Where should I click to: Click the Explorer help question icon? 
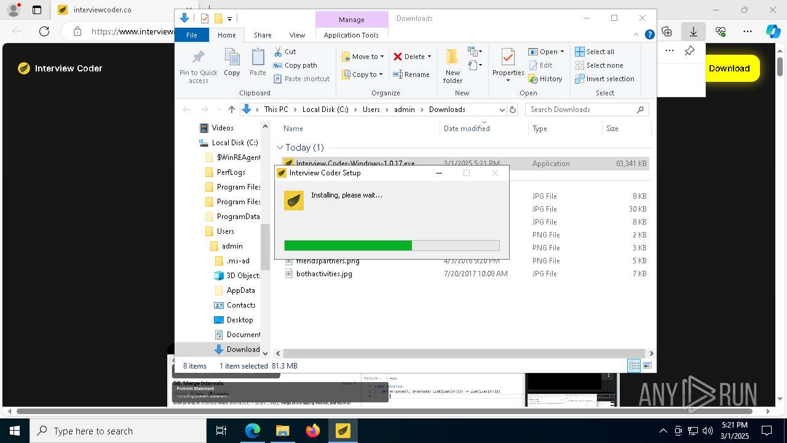[649, 35]
